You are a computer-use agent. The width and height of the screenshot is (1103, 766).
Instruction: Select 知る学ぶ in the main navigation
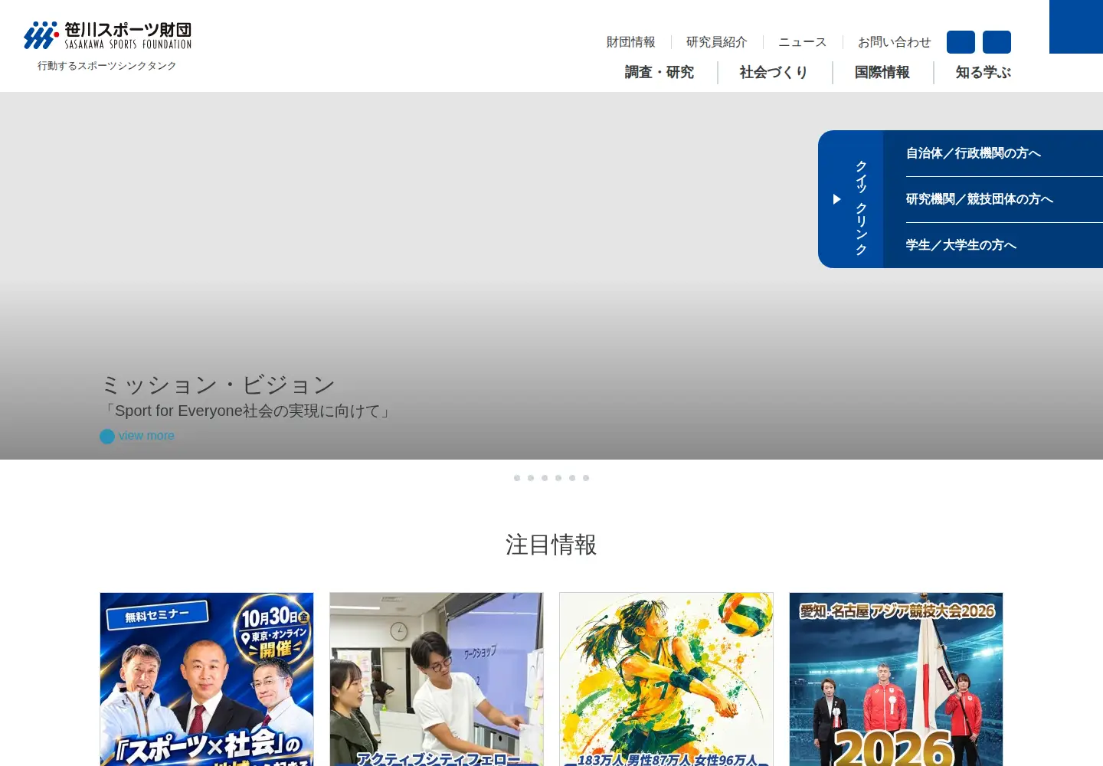(x=984, y=72)
